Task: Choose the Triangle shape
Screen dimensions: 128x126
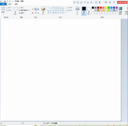Action: pyautogui.click(x=63, y=8)
